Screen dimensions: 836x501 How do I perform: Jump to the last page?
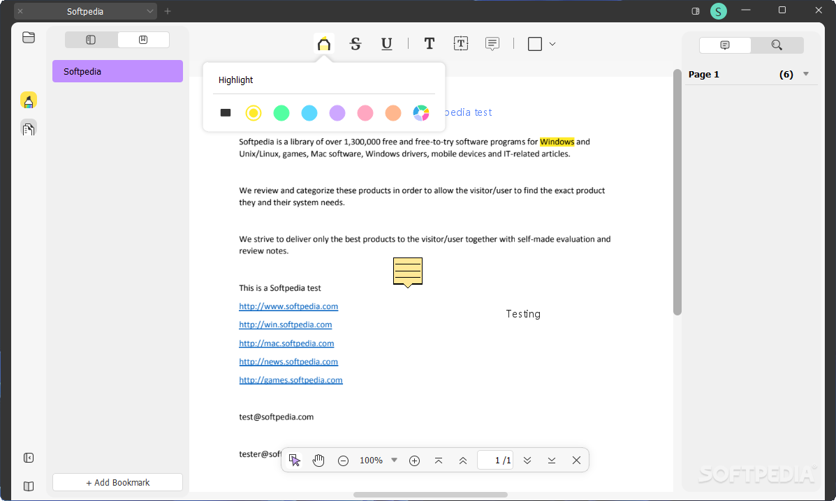point(552,461)
